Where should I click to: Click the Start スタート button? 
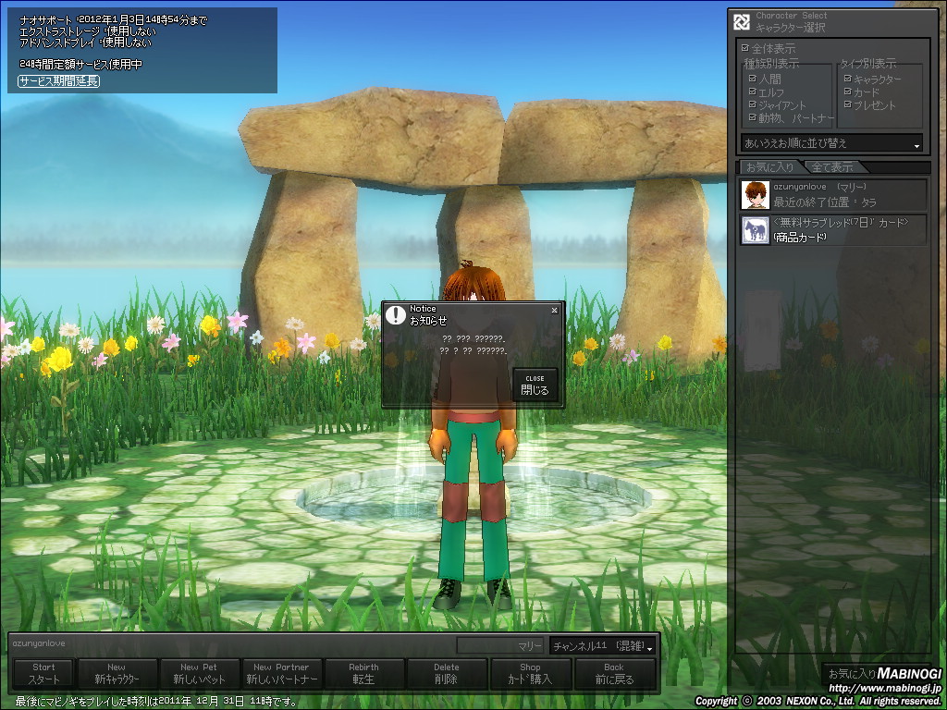tap(43, 674)
